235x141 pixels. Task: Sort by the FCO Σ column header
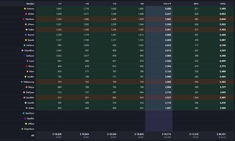pos(167,4)
